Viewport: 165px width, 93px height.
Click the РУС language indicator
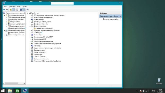tap(153, 91)
